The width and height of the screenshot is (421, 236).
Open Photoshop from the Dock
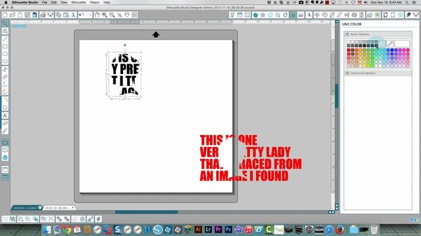point(228,229)
